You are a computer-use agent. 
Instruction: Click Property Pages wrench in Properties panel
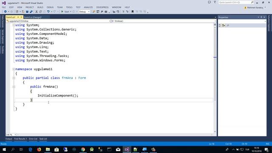point(228,25)
